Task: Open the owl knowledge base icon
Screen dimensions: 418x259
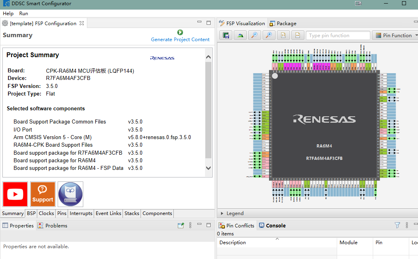Action: (x=70, y=194)
